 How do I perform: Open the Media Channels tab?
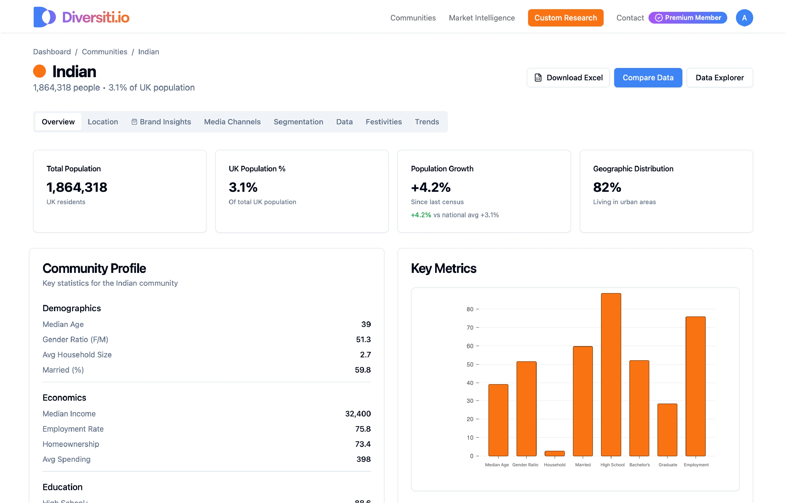point(232,122)
